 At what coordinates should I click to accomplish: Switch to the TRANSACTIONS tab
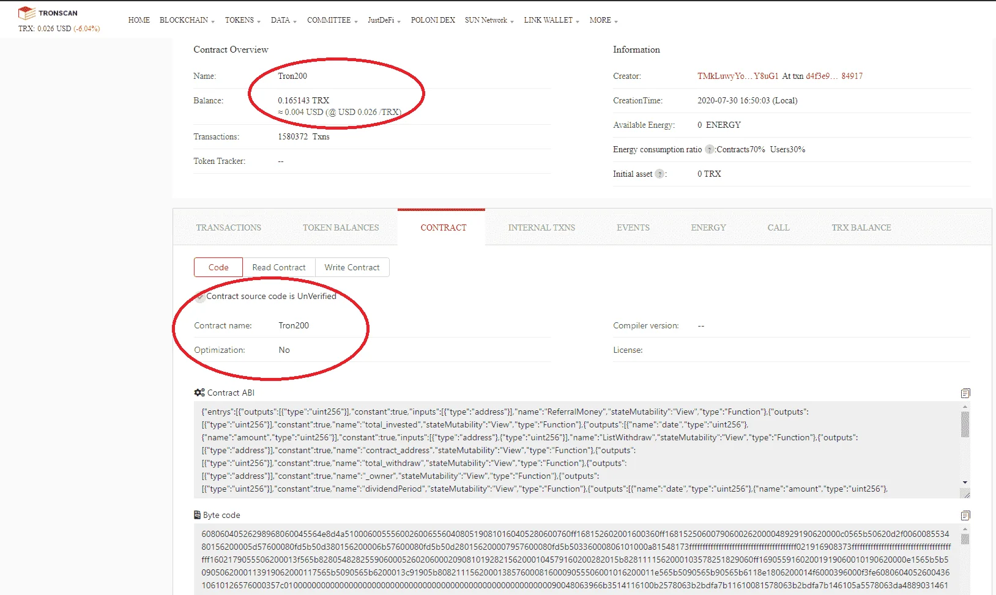point(229,227)
